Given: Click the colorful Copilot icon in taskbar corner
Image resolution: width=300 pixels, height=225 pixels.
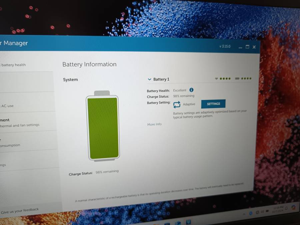Looking at the screenshot, I should [293, 207].
